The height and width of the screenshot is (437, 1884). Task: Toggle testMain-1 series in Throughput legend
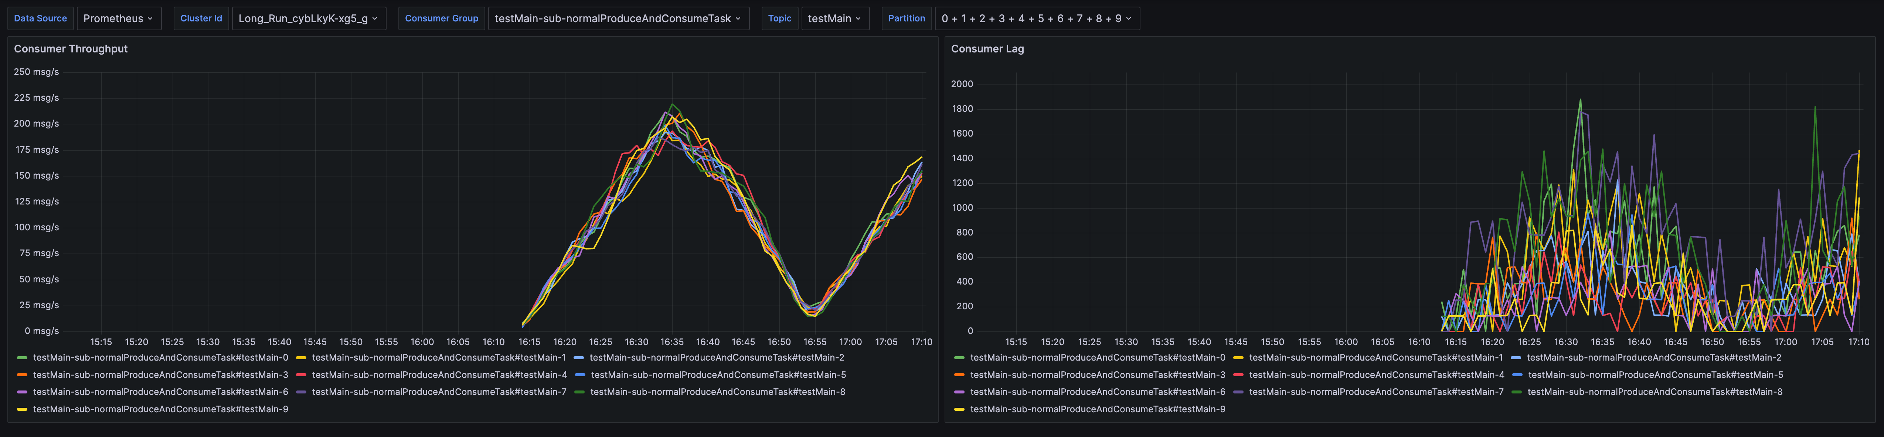click(438, 357)
